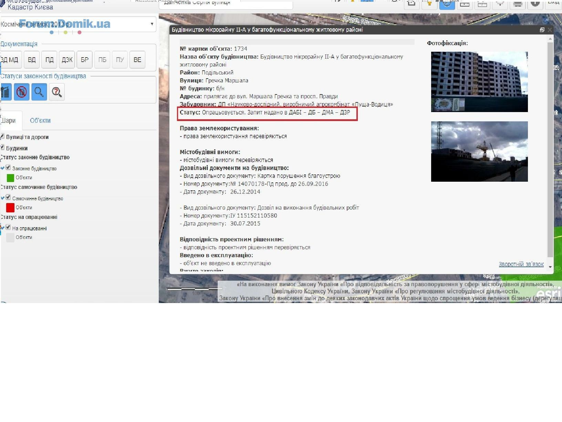The image size is (562, 422).
Task: Open the Зворотній зв'язок feedback link
Action: coord(521,264)
